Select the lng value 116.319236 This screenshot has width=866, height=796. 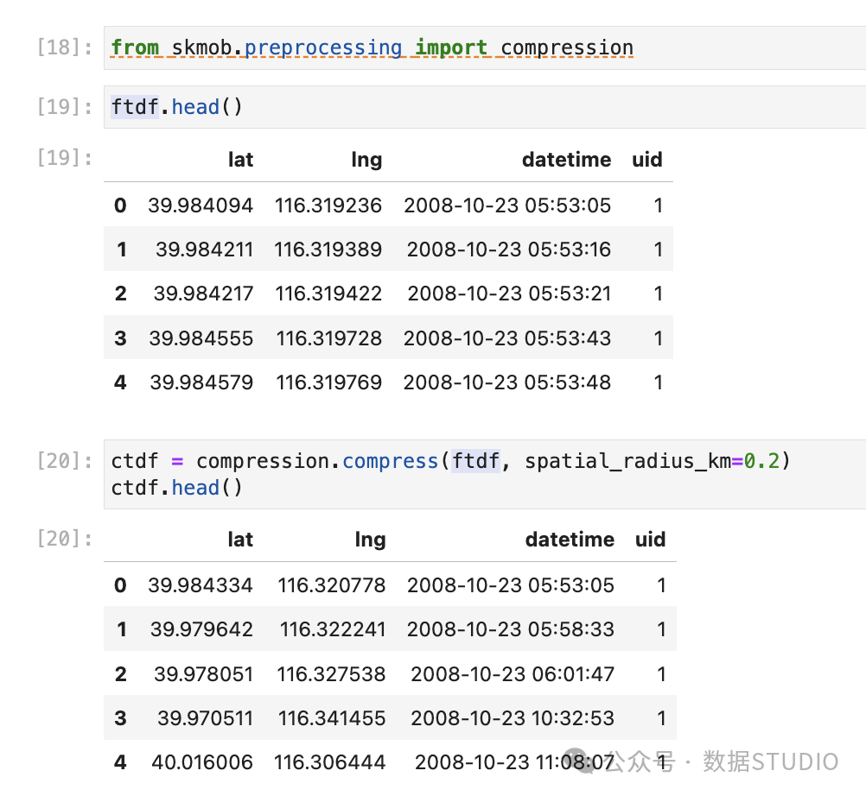(328, 205)
